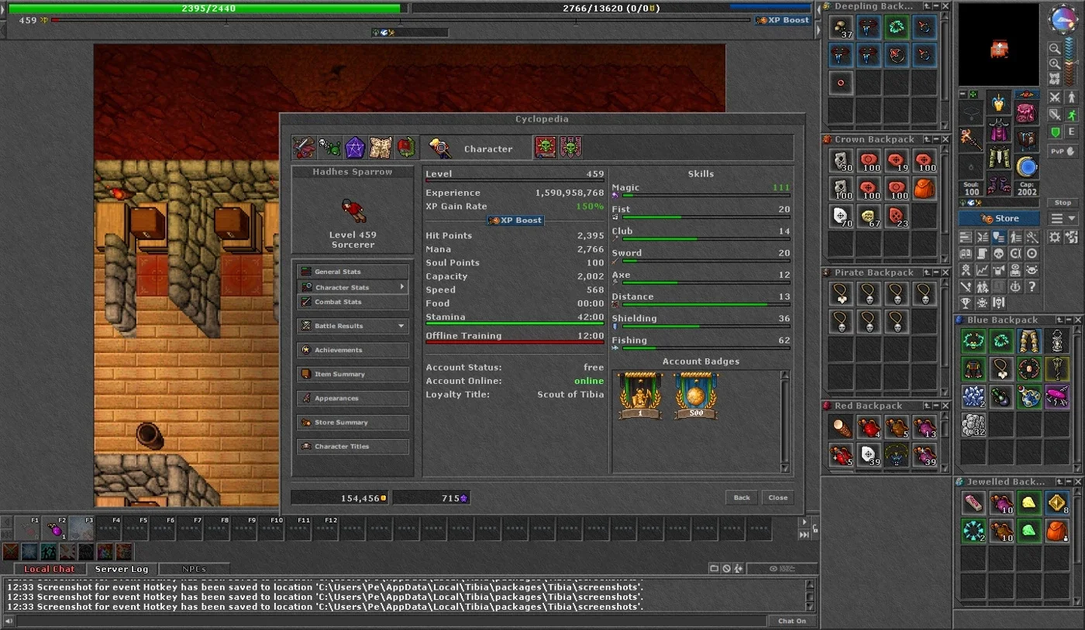Viewport: 1085px width, 630px height.
Task: Open the Store button in sidebar
Action: click(999, 218)
